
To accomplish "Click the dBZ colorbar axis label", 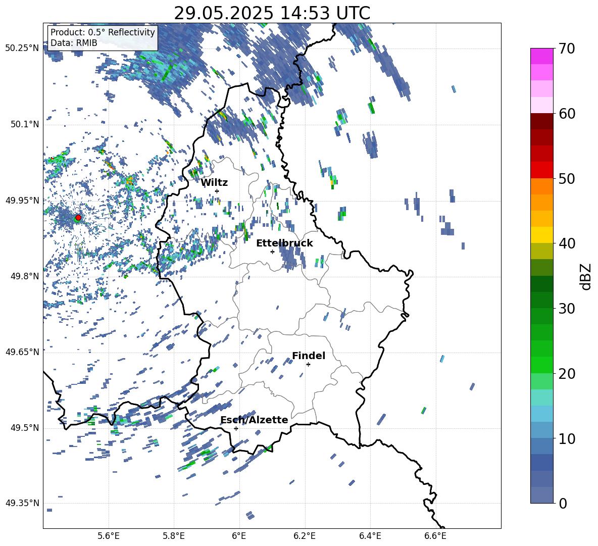I will [x=586, y=276].
